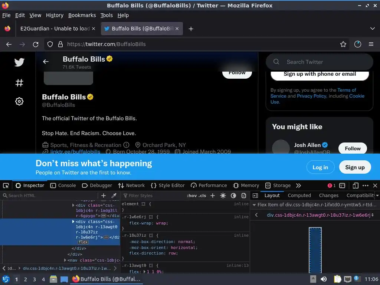Toggle light color scheme simulation
The image size is (380, 285).
(223, 196)
